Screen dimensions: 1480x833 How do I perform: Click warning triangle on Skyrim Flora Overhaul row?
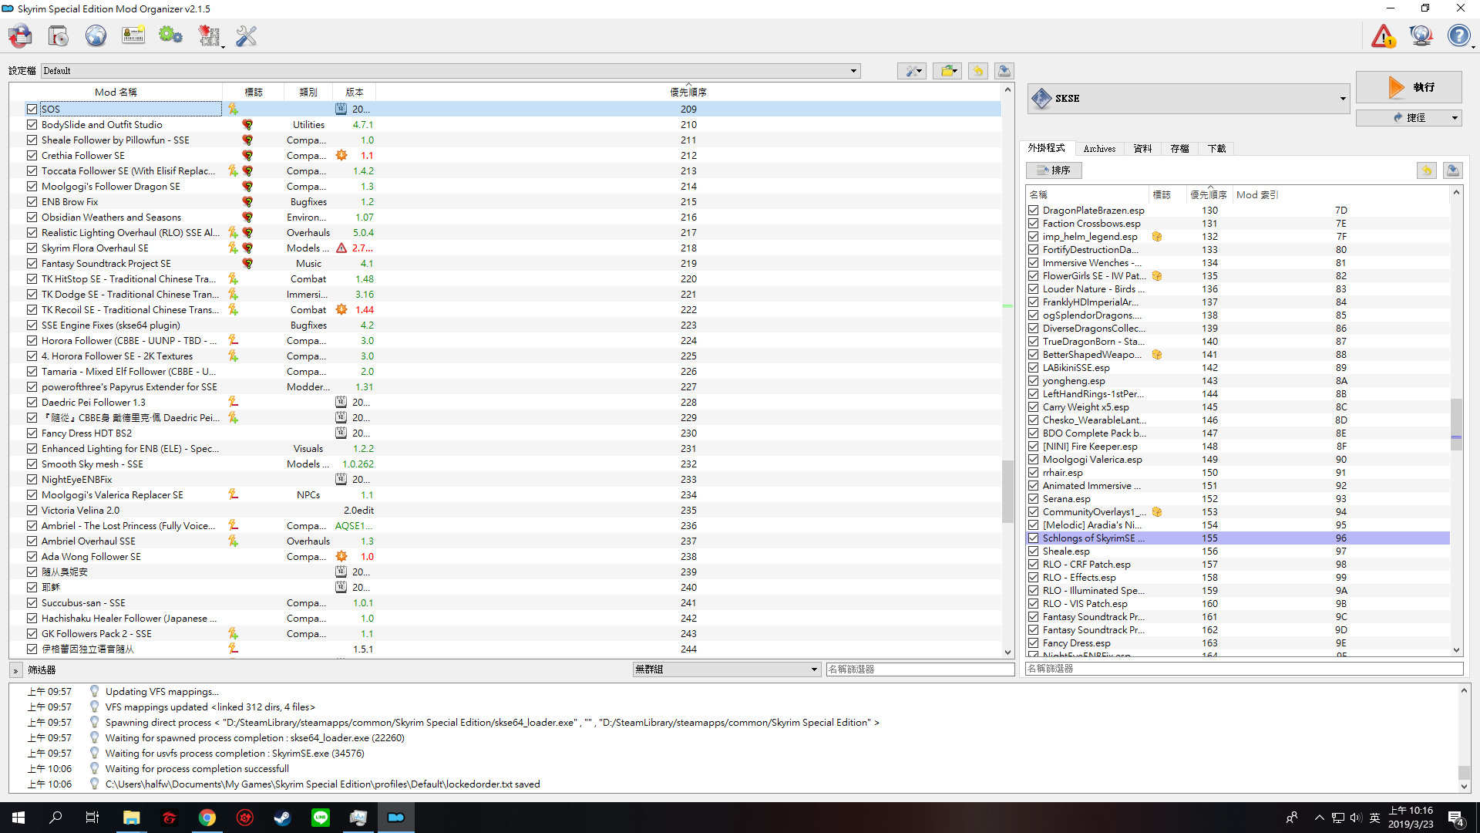pyautogui.click(x=341, y=248)
